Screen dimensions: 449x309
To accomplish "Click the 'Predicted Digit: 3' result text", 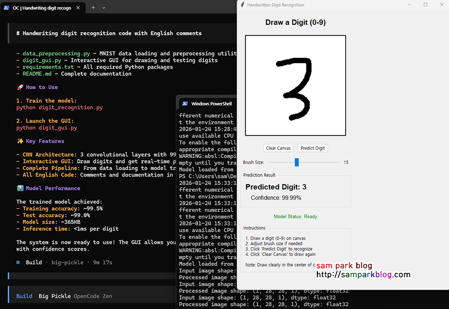I will 276,187.
